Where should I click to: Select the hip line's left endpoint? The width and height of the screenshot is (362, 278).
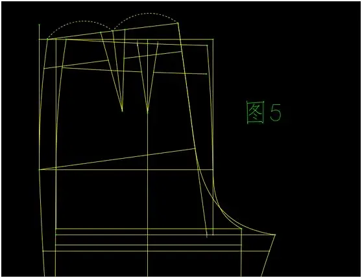[39, 170]
